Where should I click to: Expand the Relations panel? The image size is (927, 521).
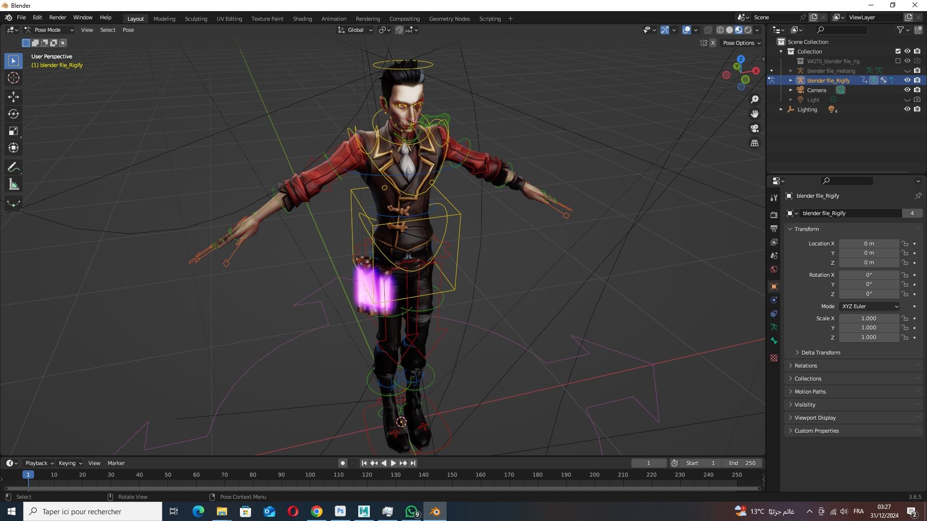[805, 366]
